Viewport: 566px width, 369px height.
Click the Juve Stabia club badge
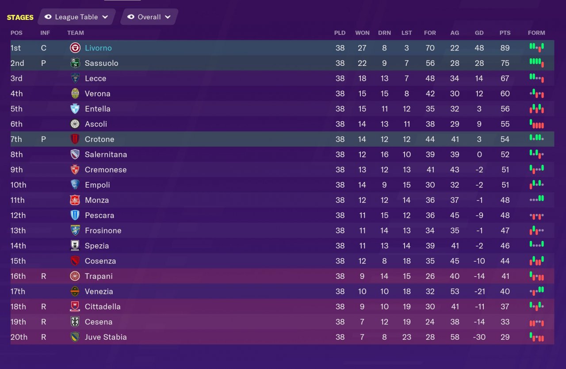pyautogui.click(x=75, y=337)
